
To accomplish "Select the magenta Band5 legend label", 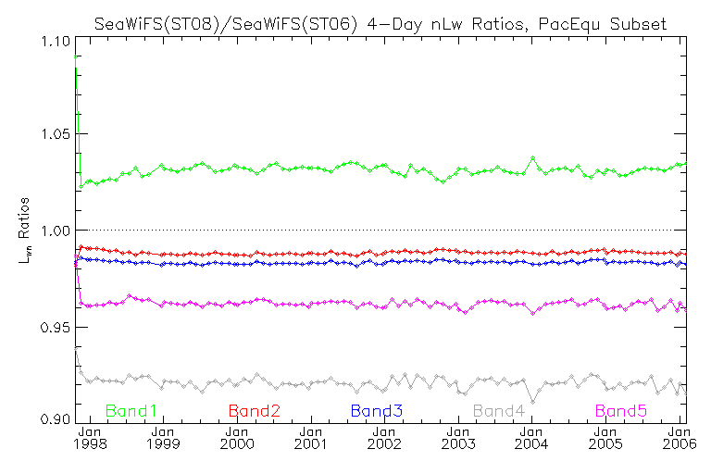I will click(621, 411).
